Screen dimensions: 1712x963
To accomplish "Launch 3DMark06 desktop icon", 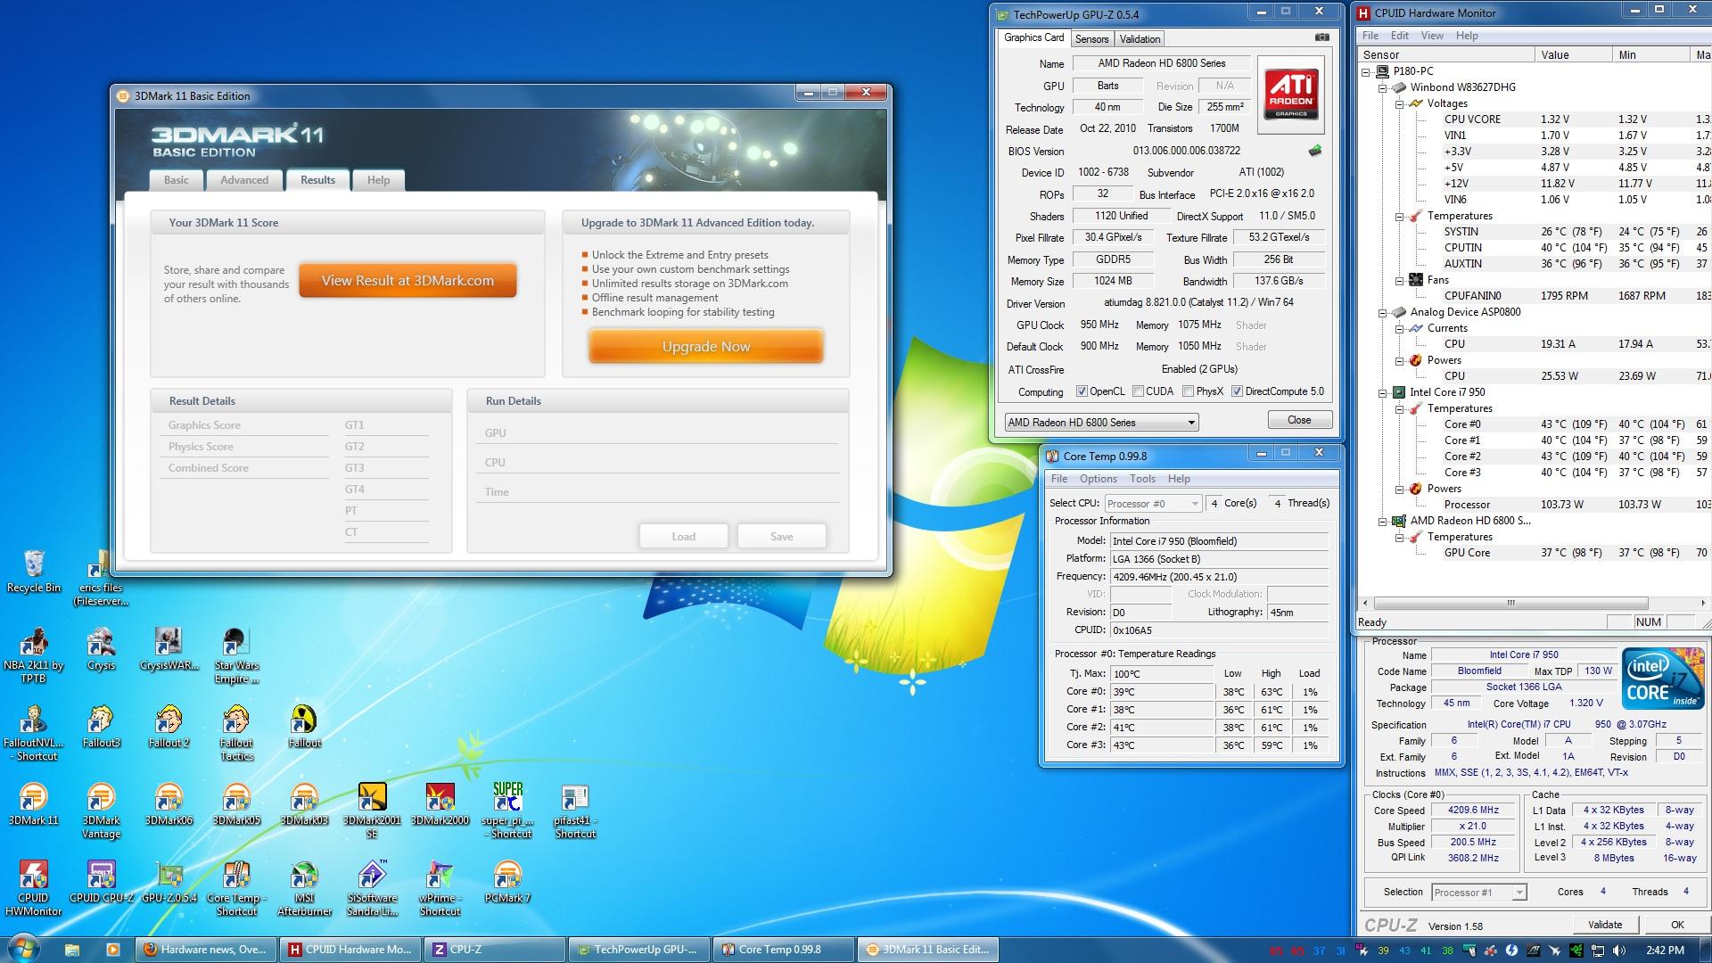I will point(169,803).
